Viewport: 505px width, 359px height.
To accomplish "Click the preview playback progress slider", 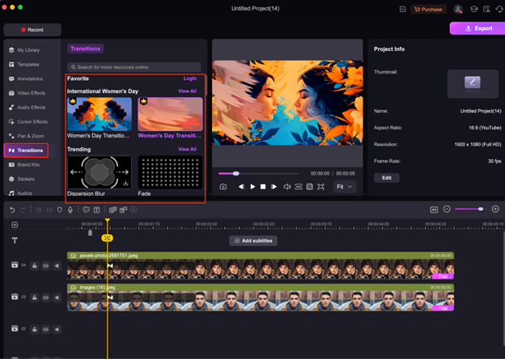I will (x=259, y=174).
